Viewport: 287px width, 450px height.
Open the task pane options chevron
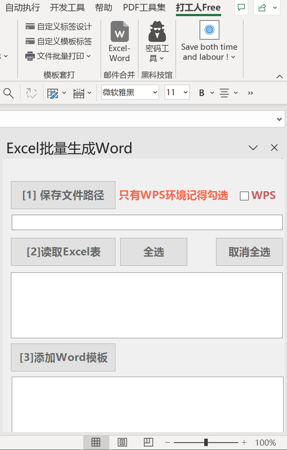(x=253, y=148)
